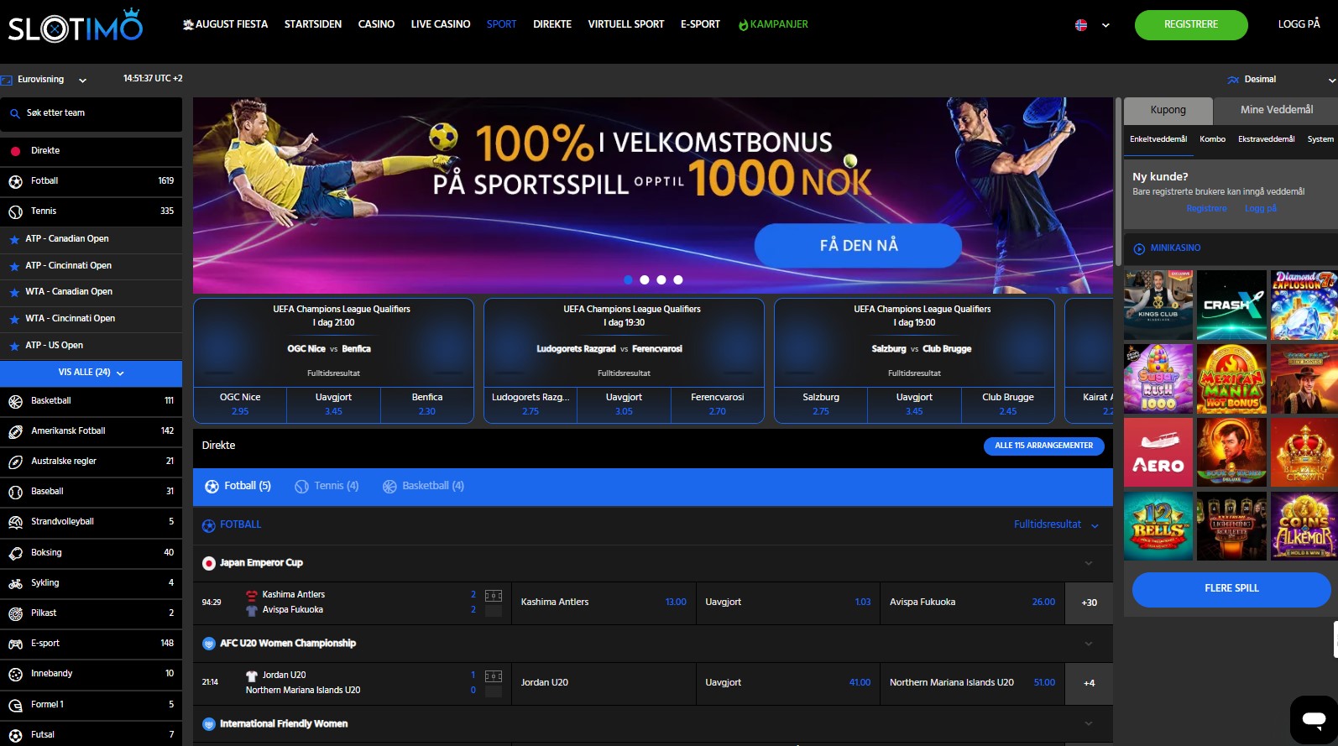Open the Desimal odds format dropdown
Screen dimensions: 1338x746
pyautogui.click(x=1281, y=80)
